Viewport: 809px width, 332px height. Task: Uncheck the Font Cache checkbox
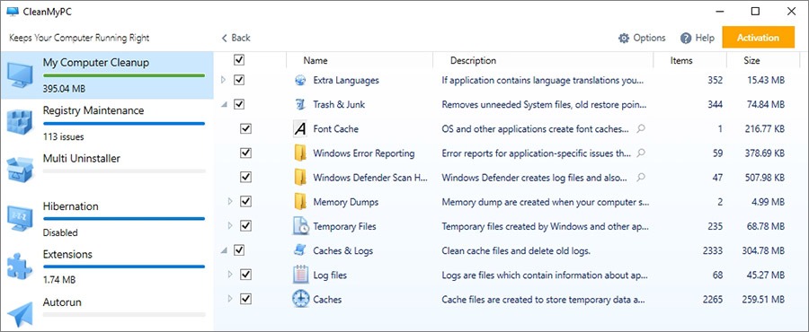(x=246, y=128)
